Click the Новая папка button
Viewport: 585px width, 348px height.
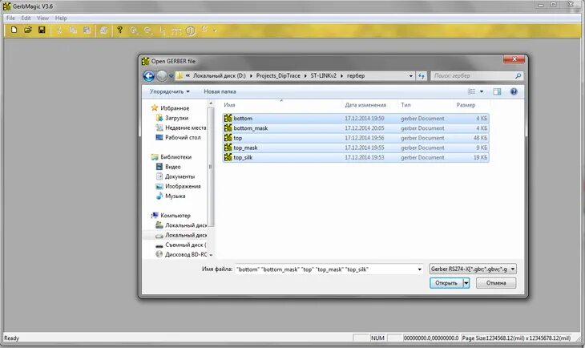point(220,91)
